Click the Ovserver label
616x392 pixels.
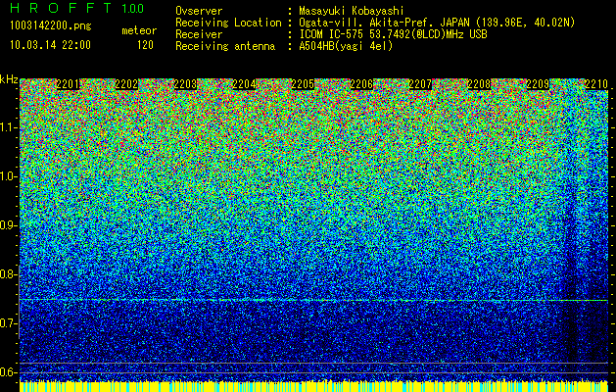(199, 11)
